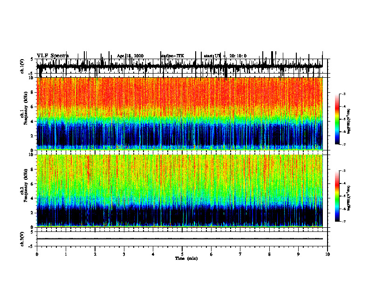Click the -3 label on lower color scale

(x=344, y=171)
